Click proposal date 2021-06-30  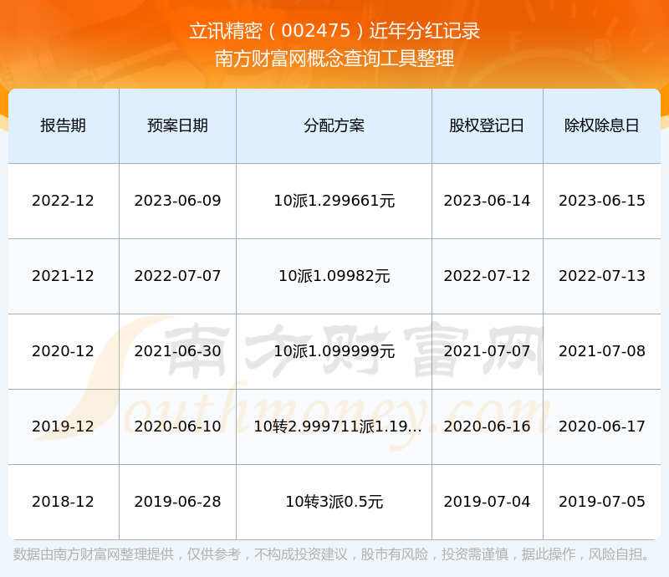pos(177,351)
